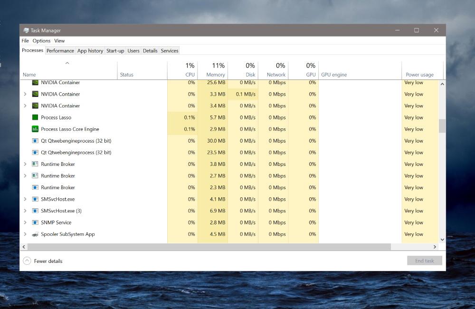The height and width of the screenshot is (309, 475).
Task: Go to the Details tab
Action: point(150,51)
